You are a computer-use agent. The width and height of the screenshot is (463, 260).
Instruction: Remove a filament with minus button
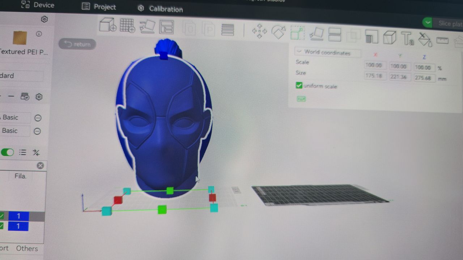tap(11, 96)
